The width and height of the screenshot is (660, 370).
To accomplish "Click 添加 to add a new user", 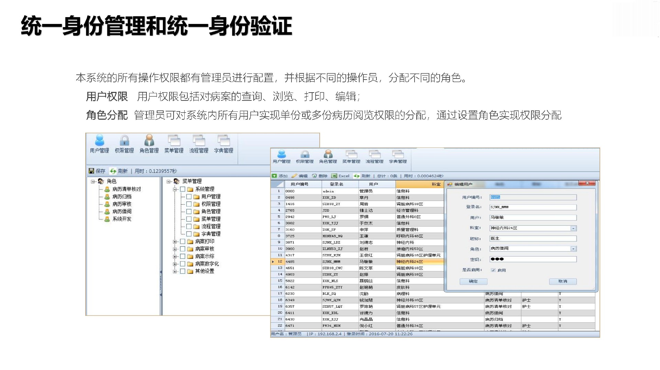I will point(280,176).
